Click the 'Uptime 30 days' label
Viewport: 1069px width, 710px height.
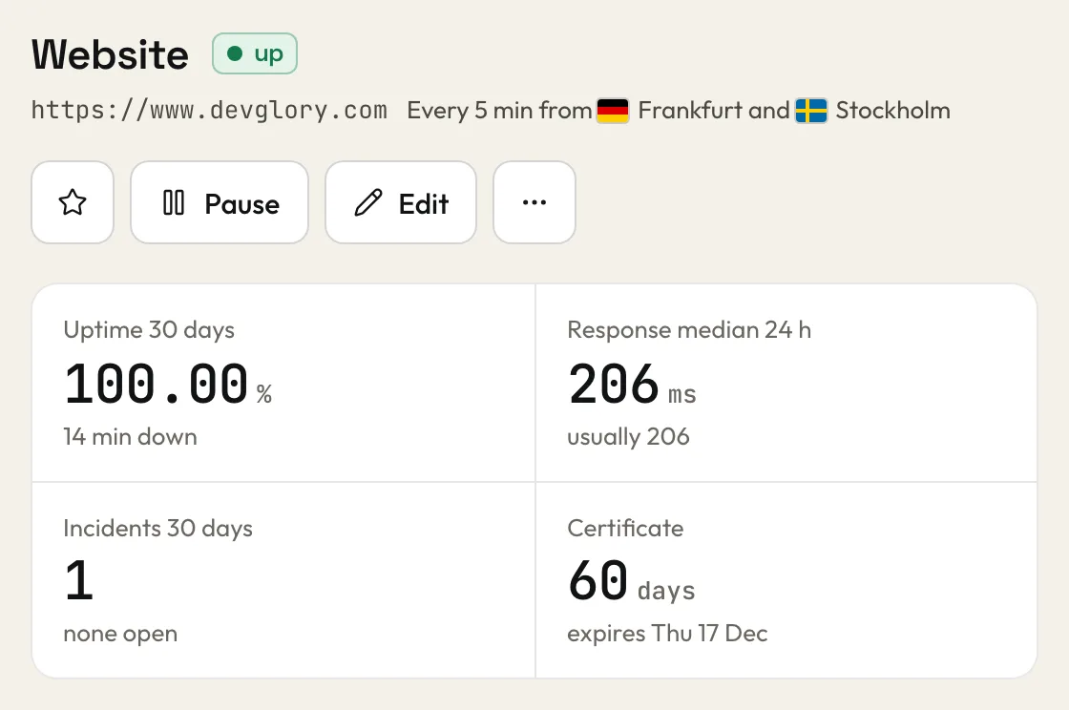tap(149, 330)
